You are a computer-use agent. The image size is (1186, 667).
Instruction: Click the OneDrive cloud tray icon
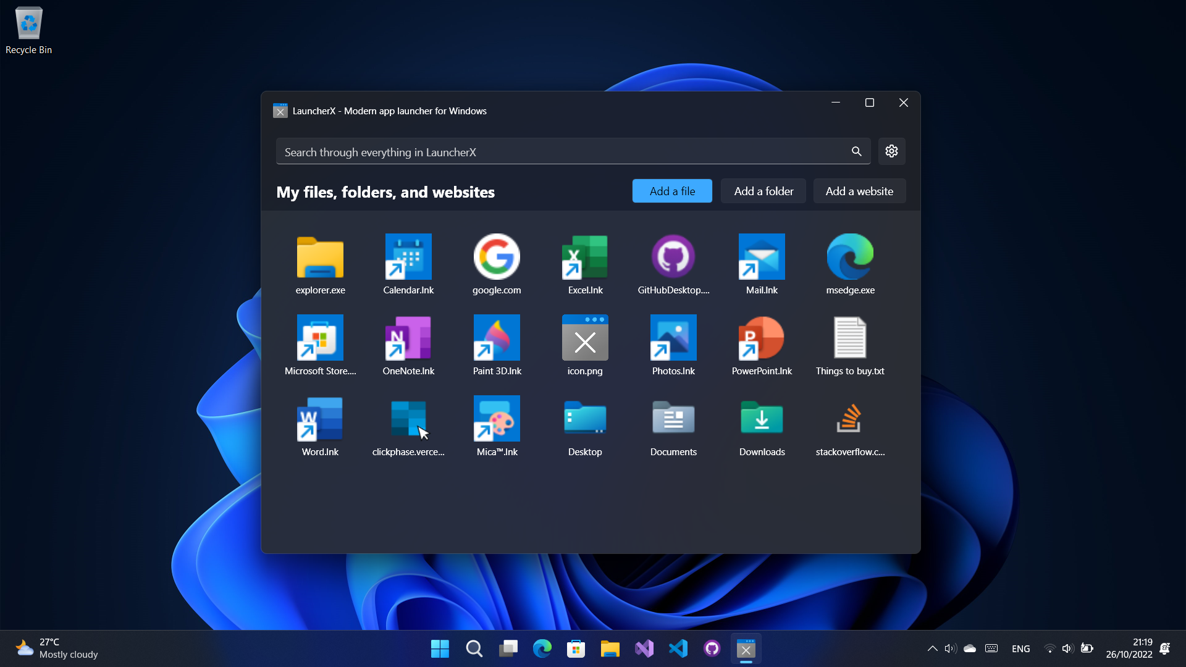click(970, 648)
